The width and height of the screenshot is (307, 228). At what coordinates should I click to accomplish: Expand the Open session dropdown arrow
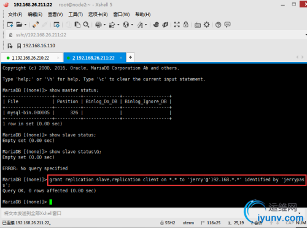click(x=25, y=25)
